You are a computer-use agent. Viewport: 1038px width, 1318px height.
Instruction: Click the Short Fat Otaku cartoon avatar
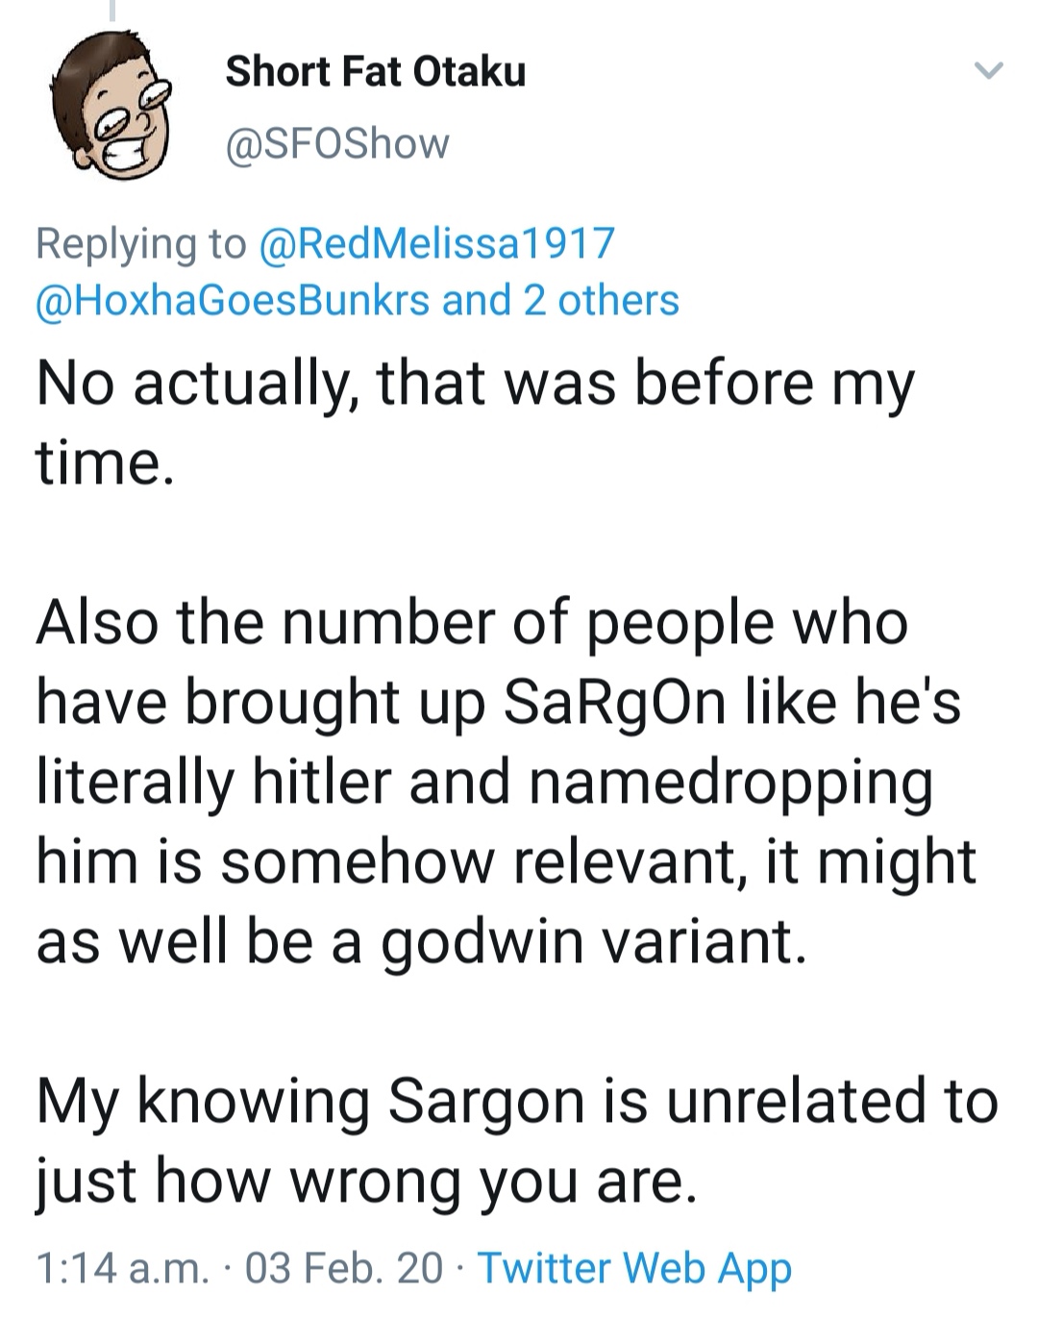(111, 111)
